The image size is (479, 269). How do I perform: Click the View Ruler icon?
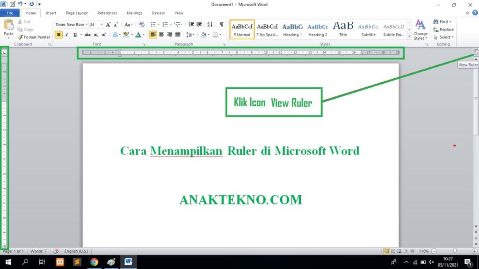click(x=476, y=53)
